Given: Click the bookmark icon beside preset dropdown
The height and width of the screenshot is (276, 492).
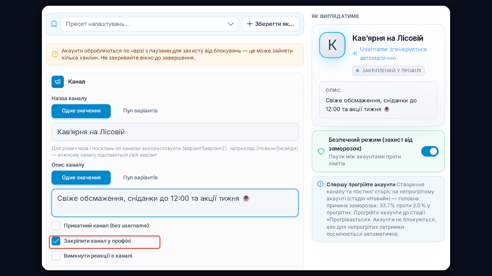Looking at the screenshot, I should [x=54, y=24].
